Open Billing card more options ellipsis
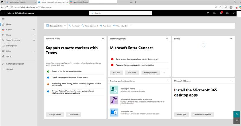 tap(231, 39)
